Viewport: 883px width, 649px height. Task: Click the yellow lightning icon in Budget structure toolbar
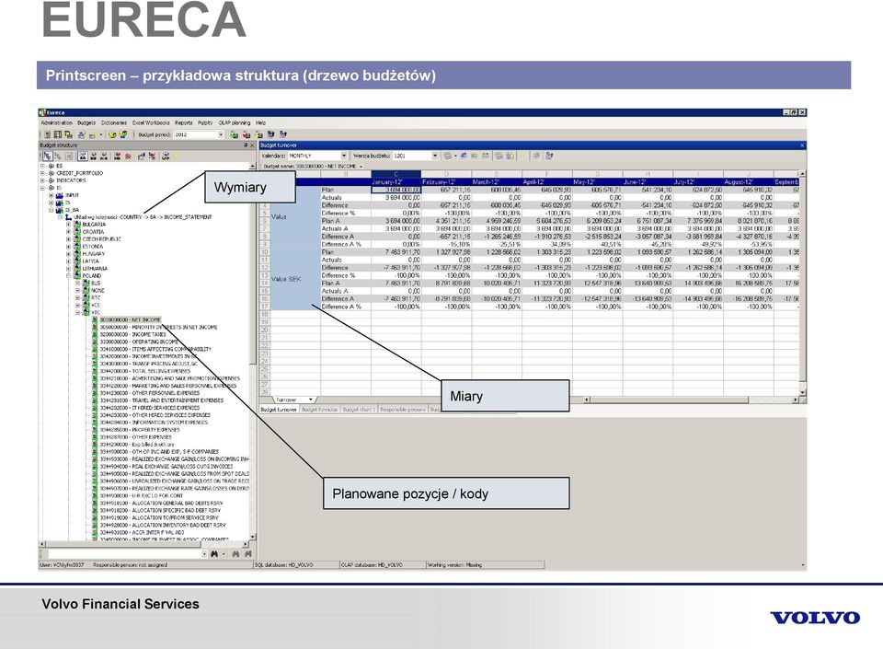point(175,156)
